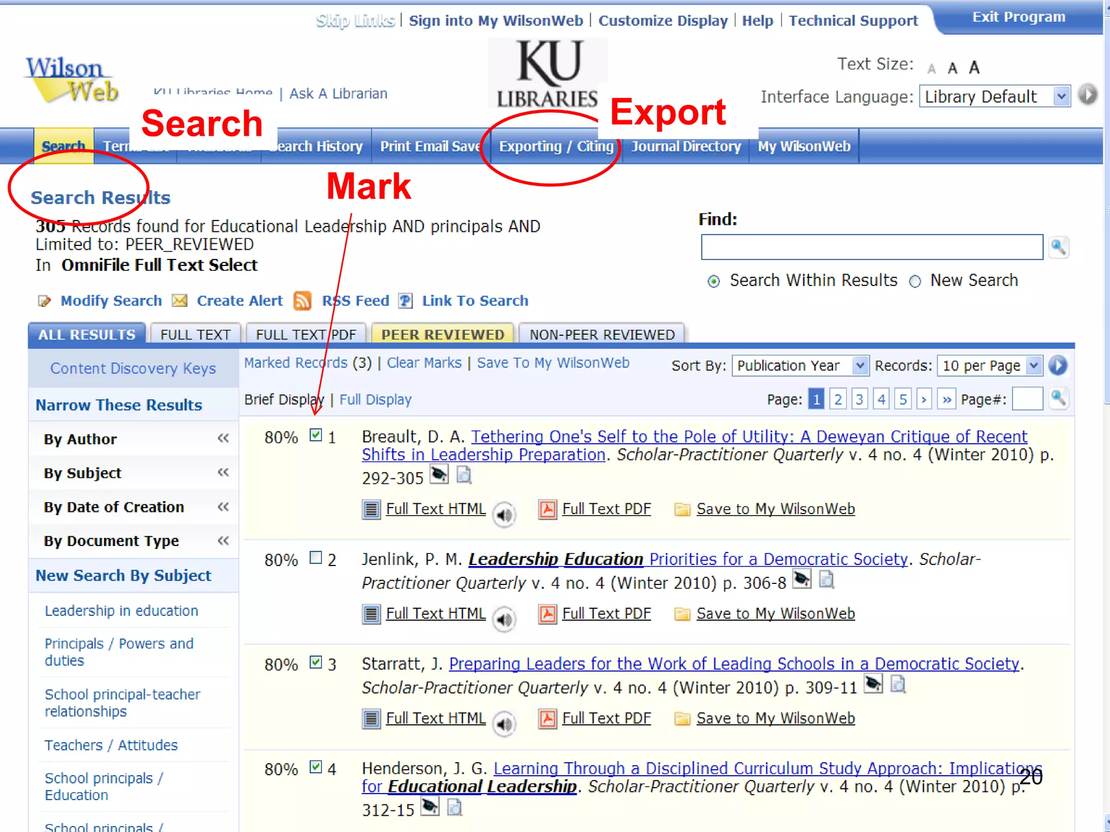
Task: Play audio speaker icon for record 3
Action: click(x=504, y=723)
